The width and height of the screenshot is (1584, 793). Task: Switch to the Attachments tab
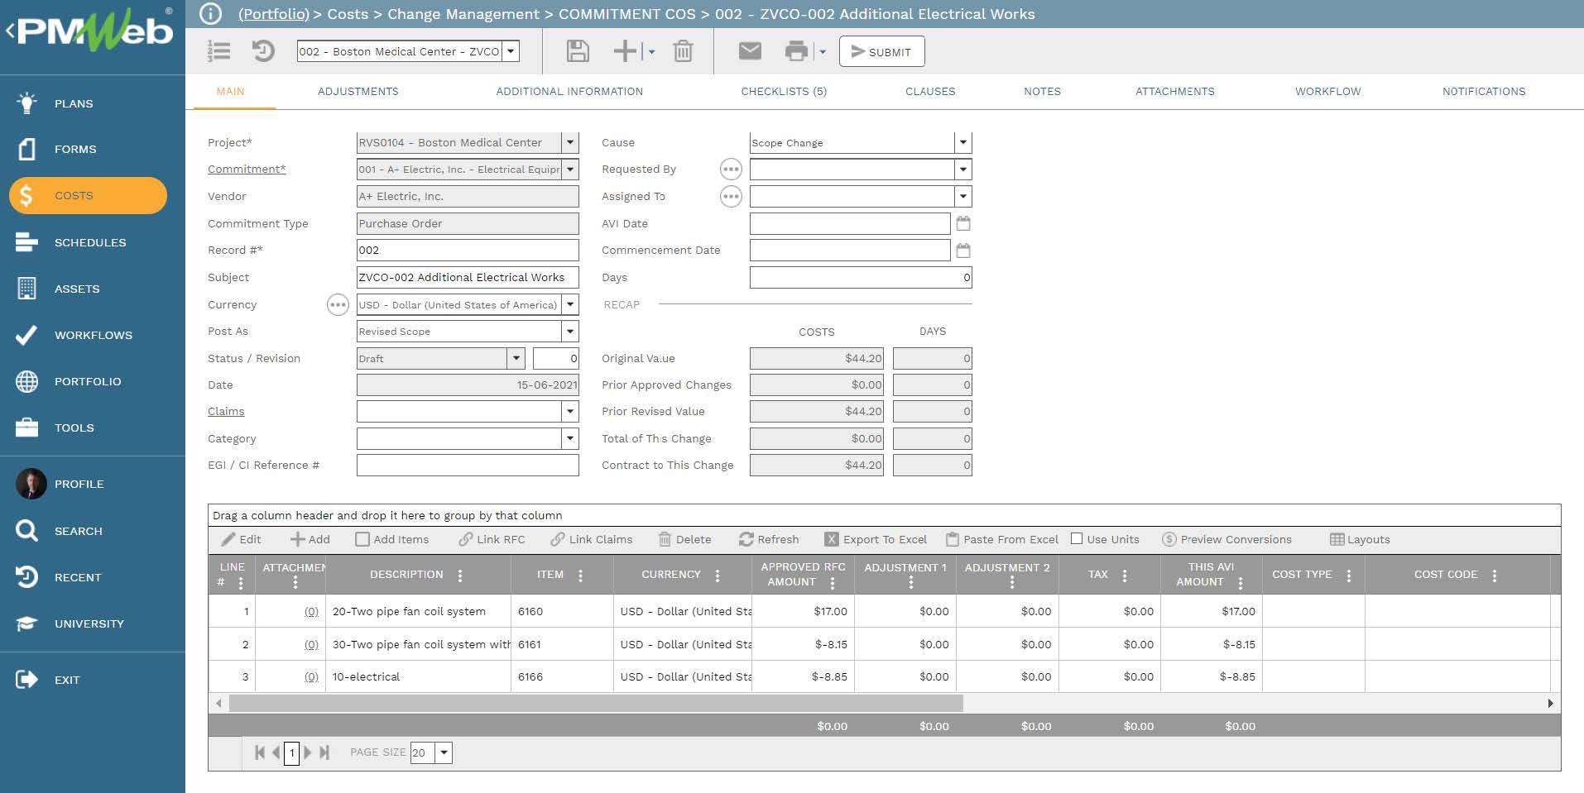tap(1175, 92)
